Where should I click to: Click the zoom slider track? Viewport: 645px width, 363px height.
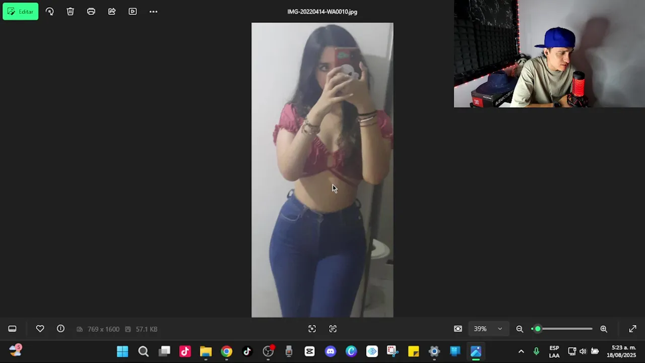coord(562,329)
